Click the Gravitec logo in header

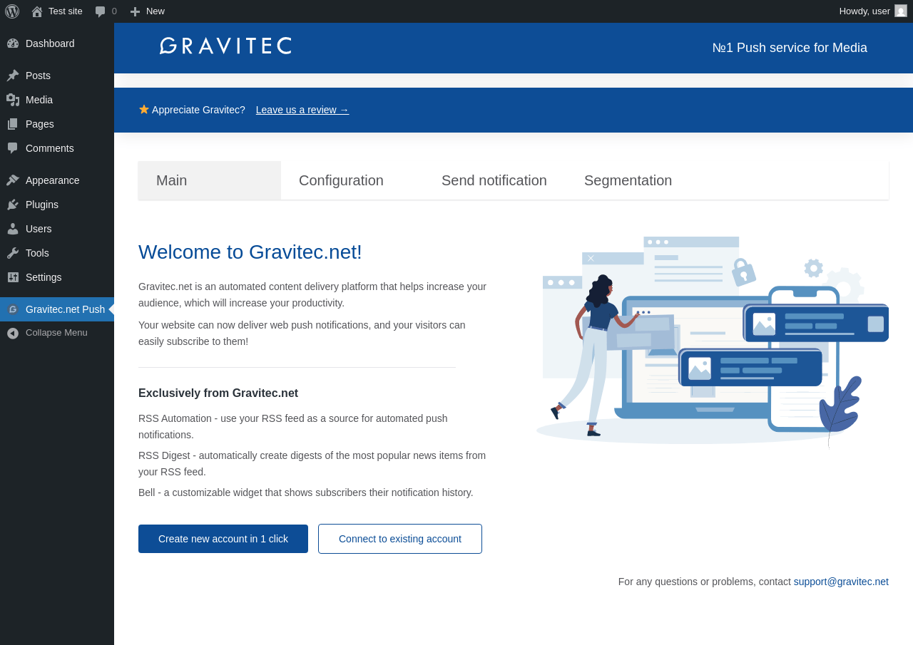click(x=226, y=46)
